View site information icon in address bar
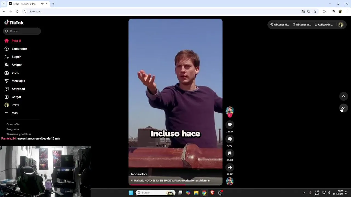This screenshot has height=197, width=351. (25, 11)
